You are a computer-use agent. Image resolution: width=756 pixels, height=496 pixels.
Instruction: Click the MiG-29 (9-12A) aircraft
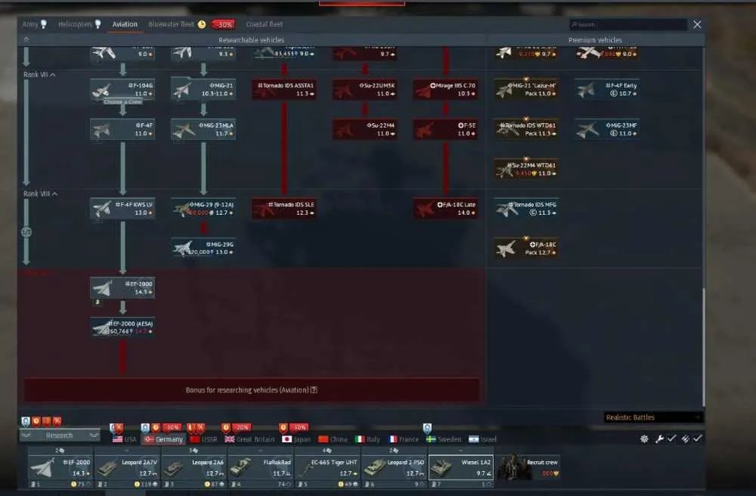[x=203, y=209]
